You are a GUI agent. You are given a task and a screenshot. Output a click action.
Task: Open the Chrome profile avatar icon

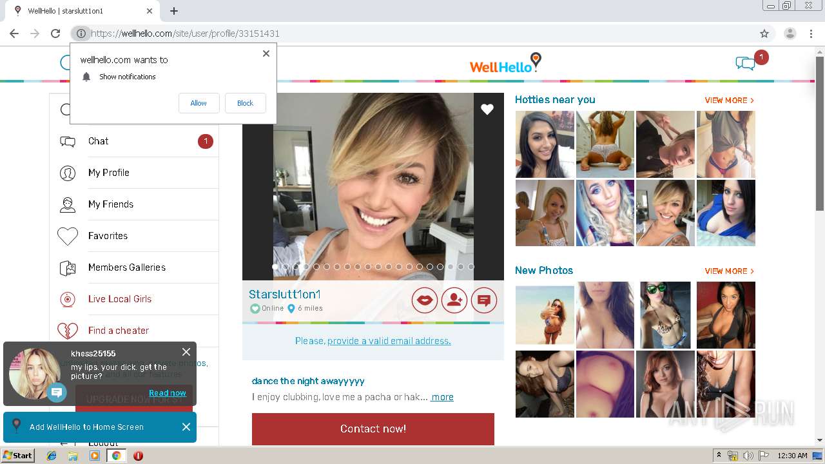tap(790, 34)
